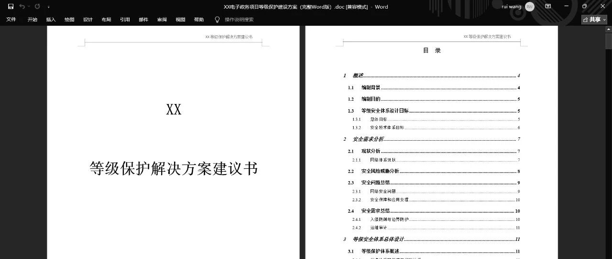Click the rui wang account name
The width and height of the screenshot is (612, 259).
point(512,7)
